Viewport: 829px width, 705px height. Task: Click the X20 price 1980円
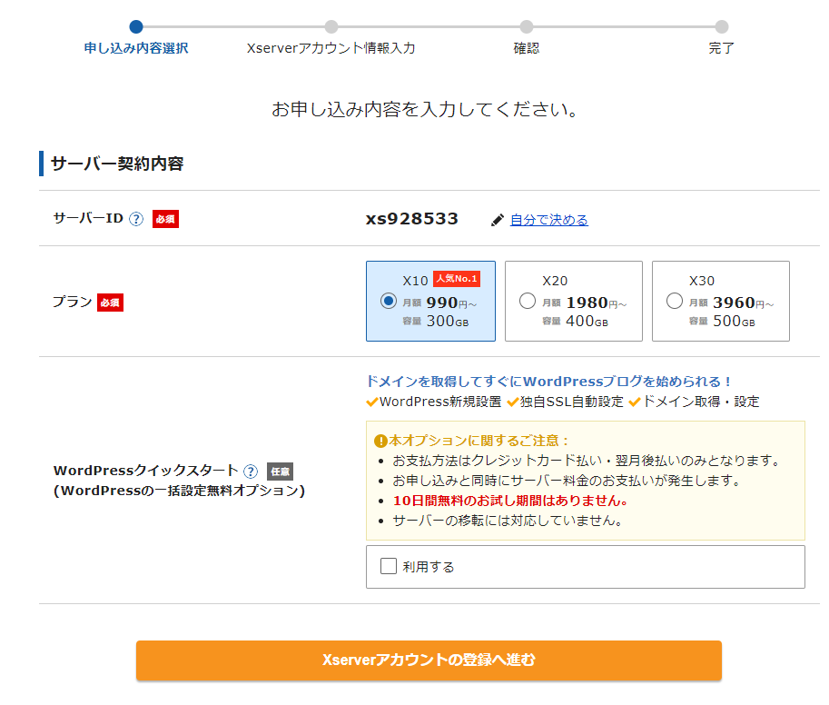click(x=596, y=303)
